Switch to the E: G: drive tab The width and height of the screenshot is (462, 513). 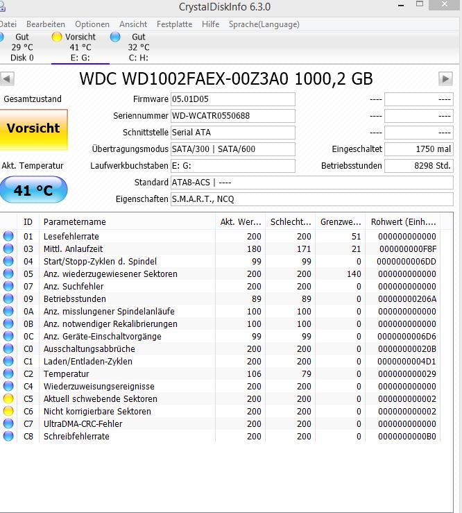click(x=80, y=47)
